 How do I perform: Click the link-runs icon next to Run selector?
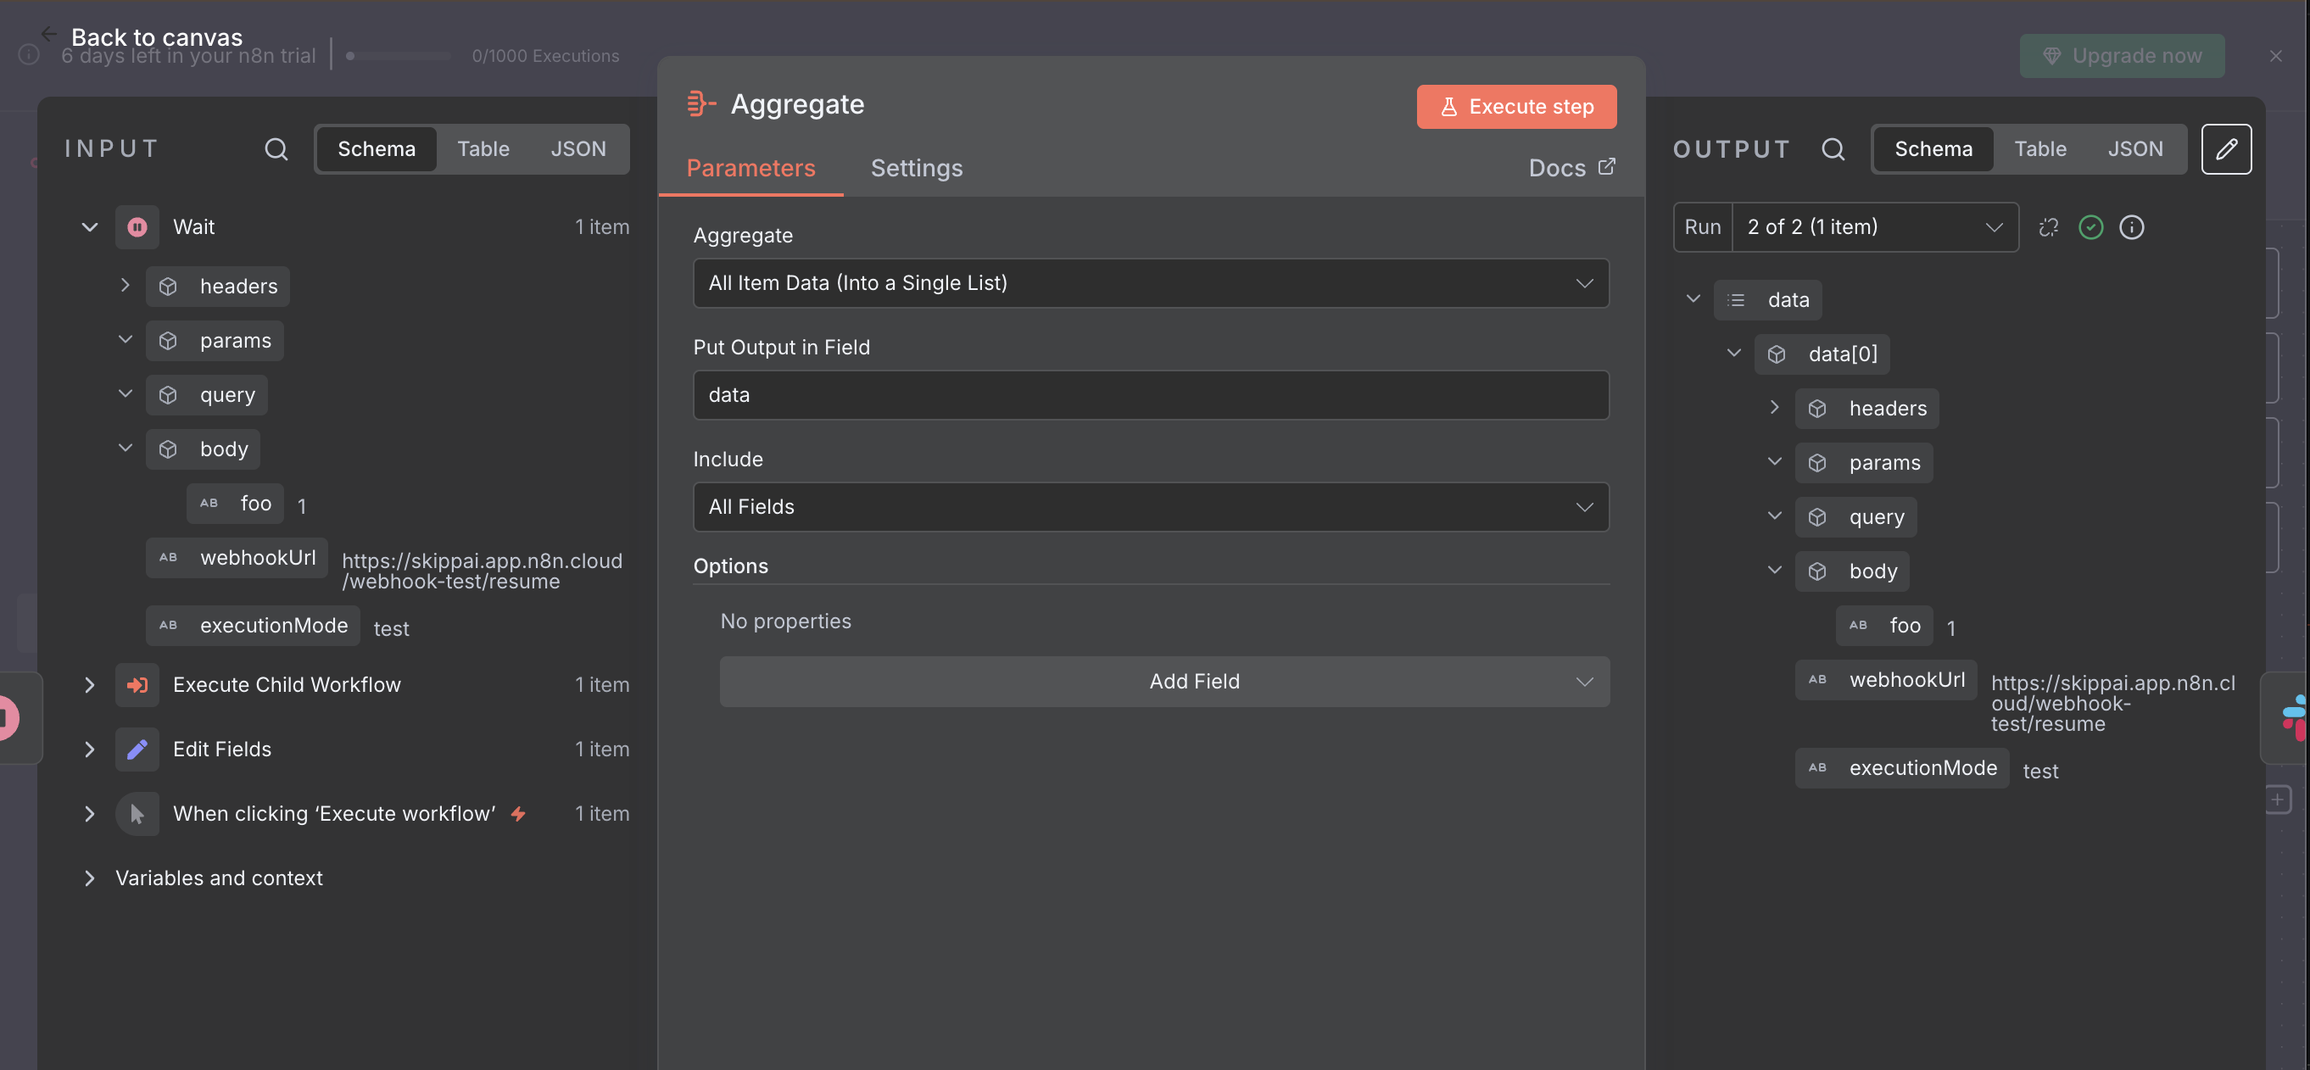point(2048,227)
